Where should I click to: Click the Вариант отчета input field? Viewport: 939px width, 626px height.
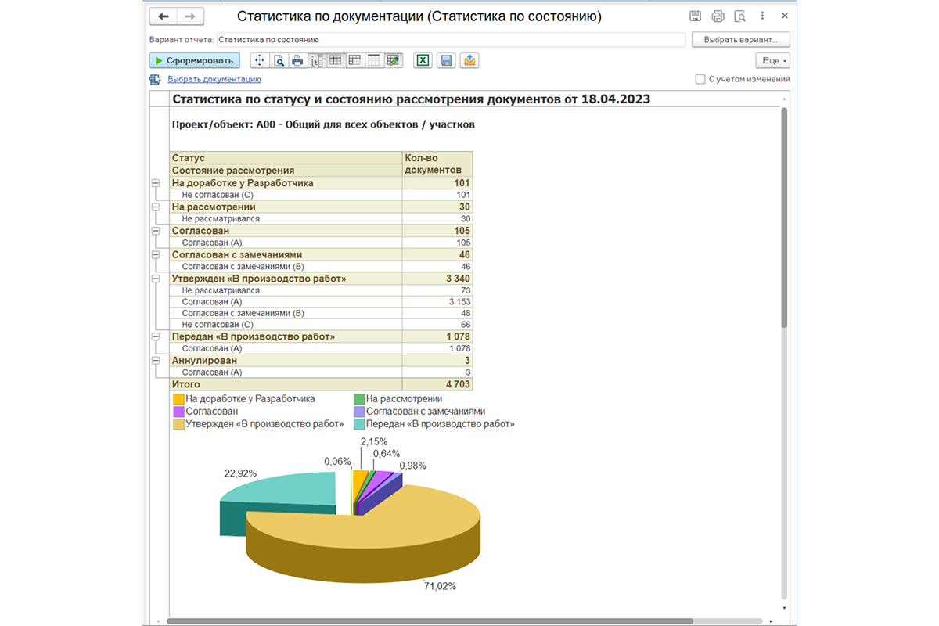pos(451,39)
